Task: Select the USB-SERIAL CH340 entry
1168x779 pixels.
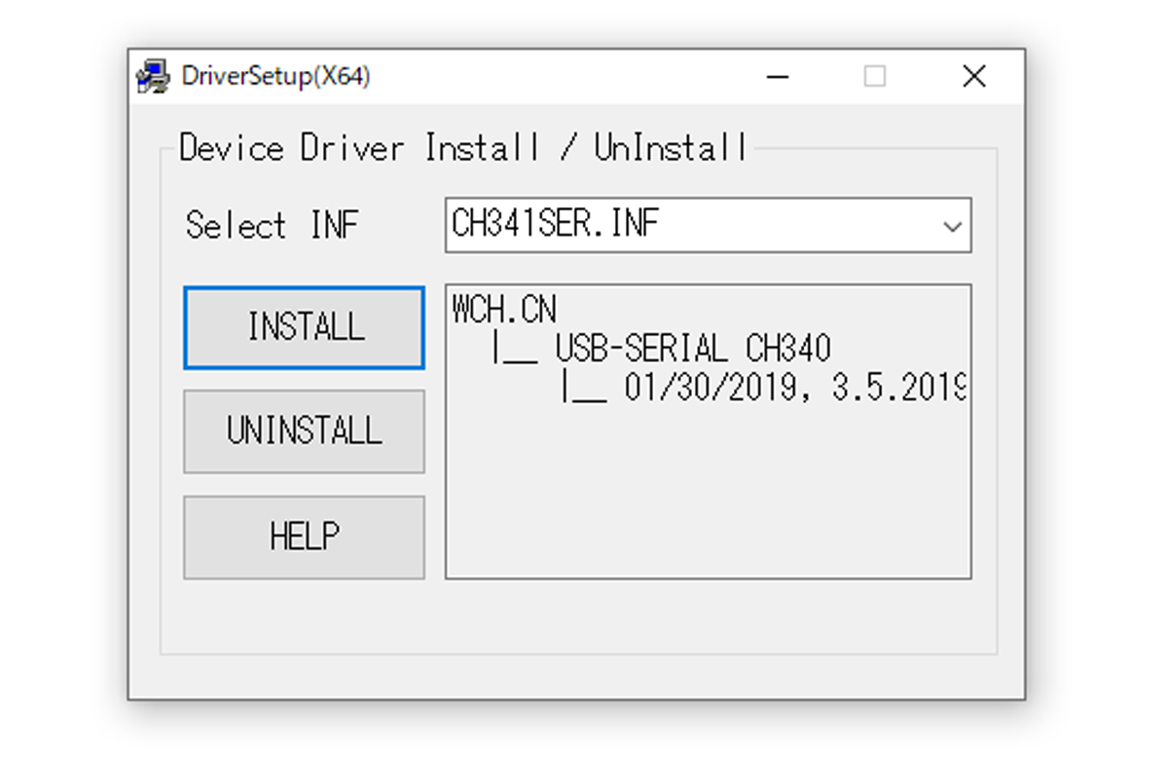Action: pos(692,348)
